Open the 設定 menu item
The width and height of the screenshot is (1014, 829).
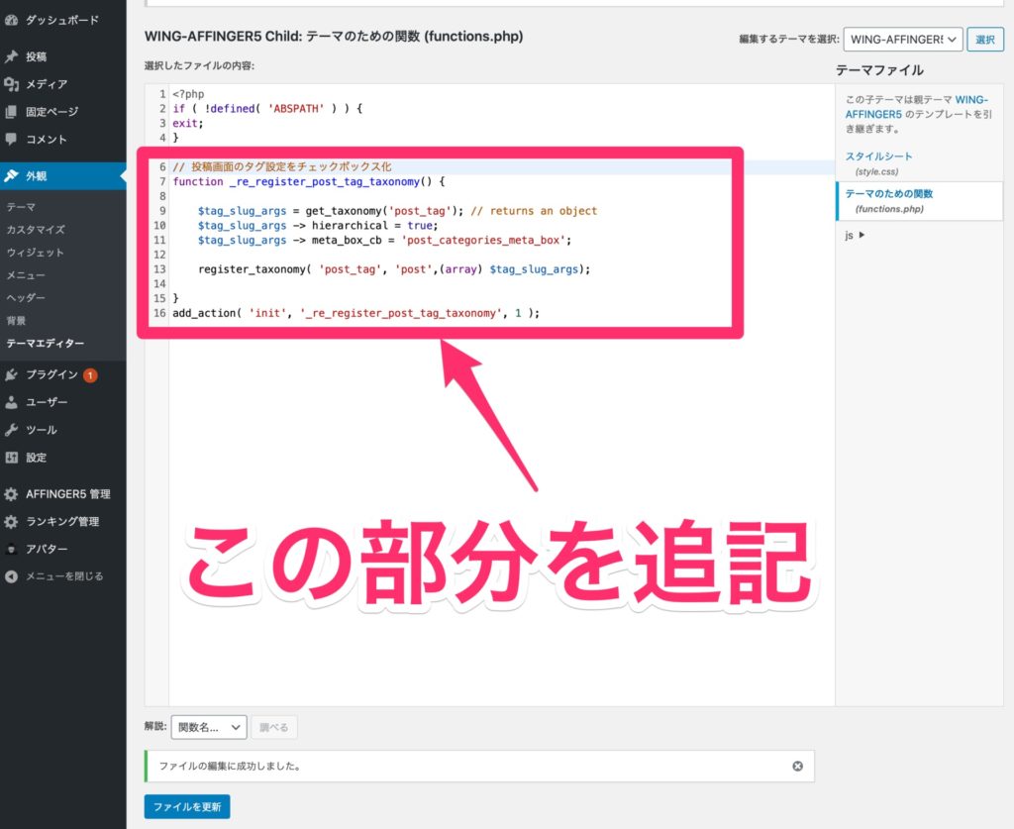pos(63,458)
